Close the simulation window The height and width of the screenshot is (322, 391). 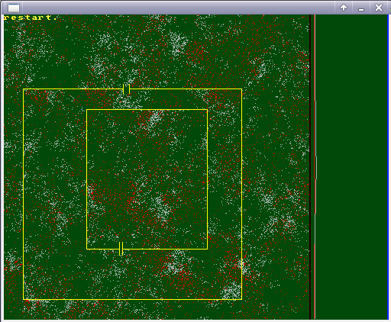[x=379, y=8]
